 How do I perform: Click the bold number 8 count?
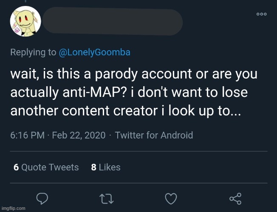93,167
